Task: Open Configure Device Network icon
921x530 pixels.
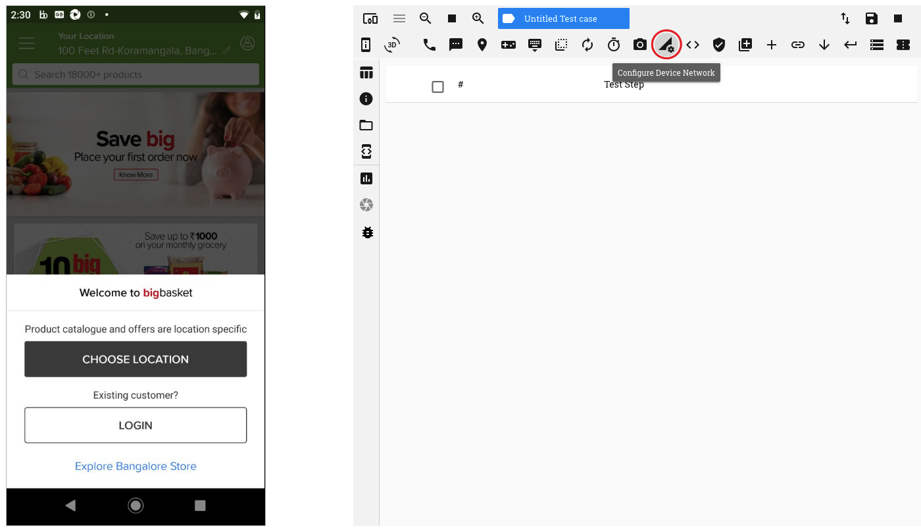Action: tap(666, 45)
